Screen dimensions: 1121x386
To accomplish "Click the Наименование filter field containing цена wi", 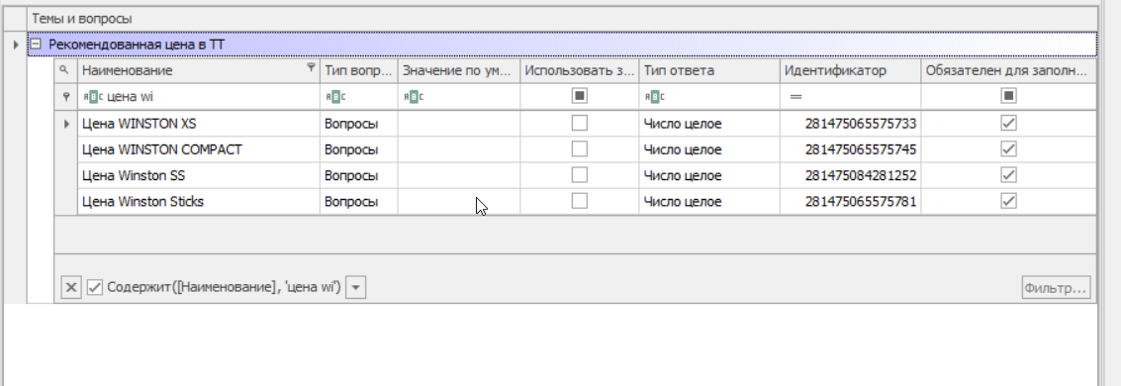I will [199, 97].
